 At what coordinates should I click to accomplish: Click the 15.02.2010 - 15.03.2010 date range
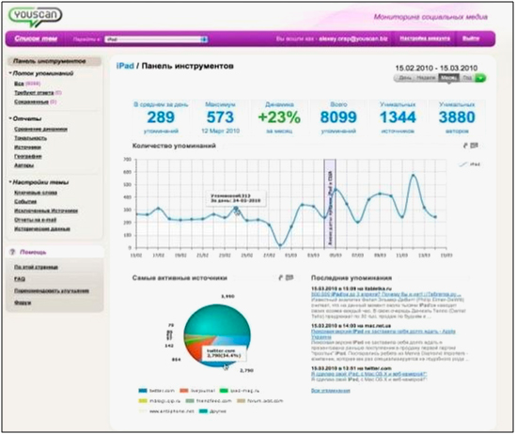(x=436, y=68)
